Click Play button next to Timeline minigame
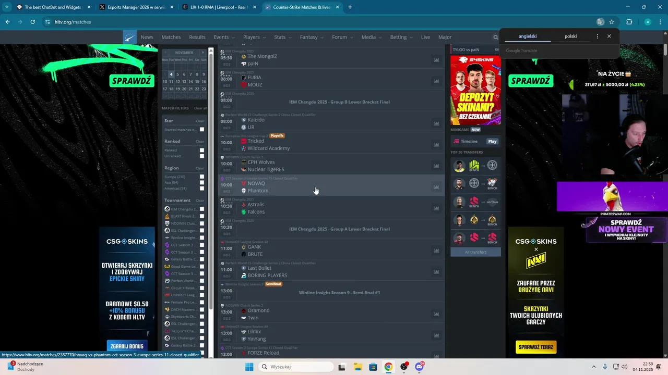The height and width of the screenshot is (375, 668). pyautogui.click(x=492, y=141)
